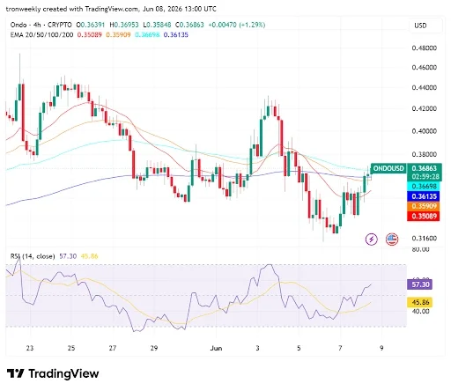The image size is (451, 391).
Task: Click the ONDOUSD price label
Action: (x=388, y=168)
